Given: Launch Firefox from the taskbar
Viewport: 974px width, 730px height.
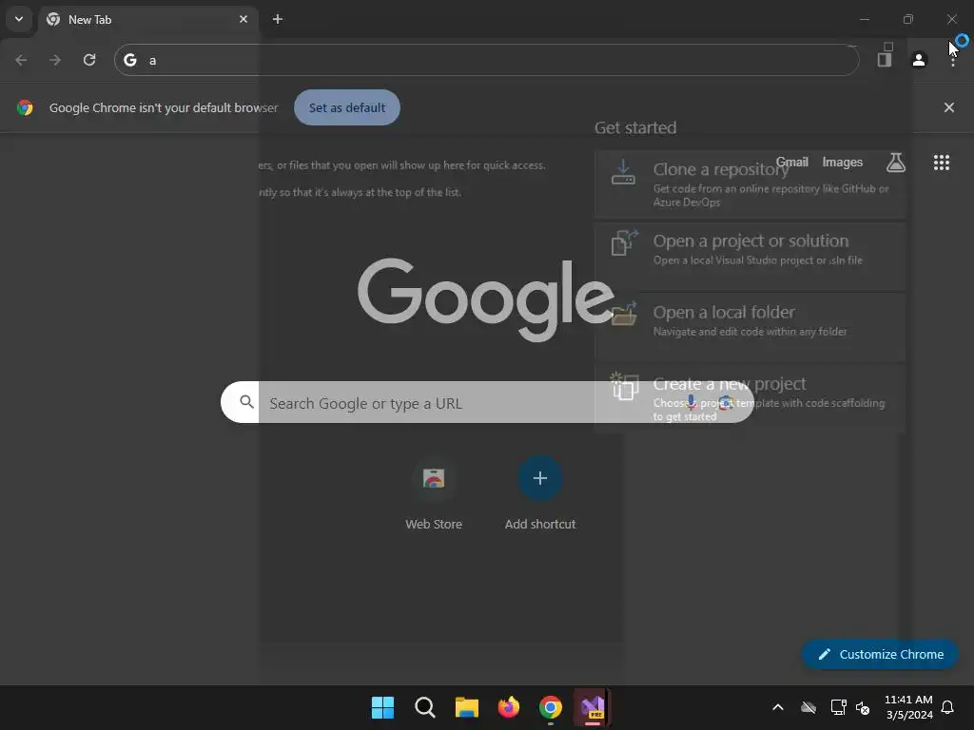Looking at the screenshot, I should pos(509,707).
